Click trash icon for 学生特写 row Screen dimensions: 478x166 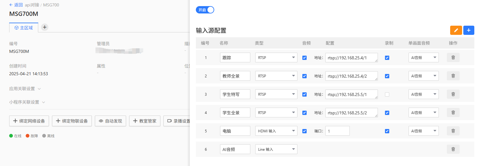(x=453, y=94)
